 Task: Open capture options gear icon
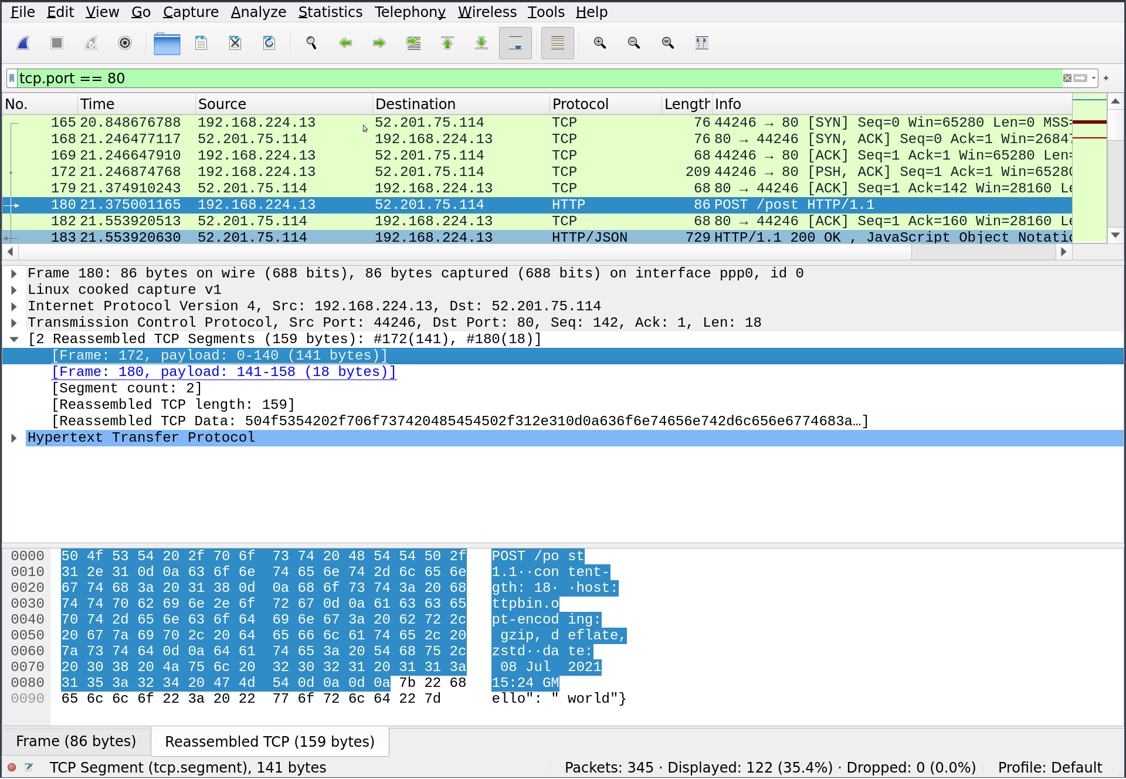click(125, 43)
